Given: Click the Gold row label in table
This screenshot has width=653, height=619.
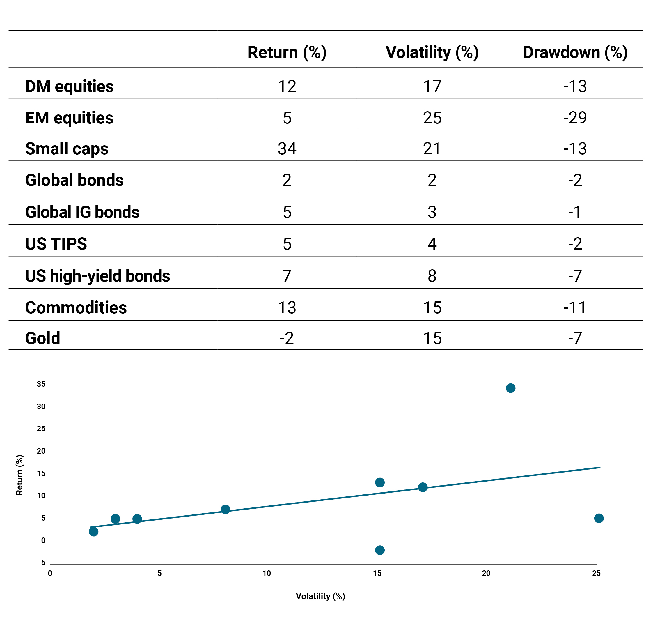Looking at the screenshot, I should (x=42, y=338).
